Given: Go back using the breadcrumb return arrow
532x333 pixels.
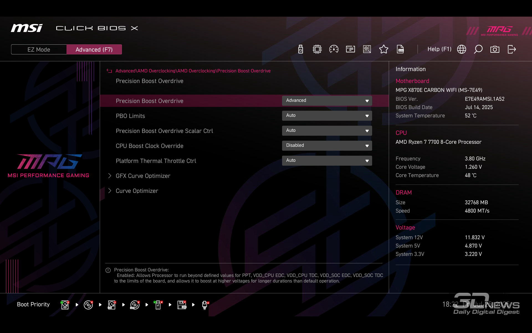Looking at the screenshot, I should 109,71.
